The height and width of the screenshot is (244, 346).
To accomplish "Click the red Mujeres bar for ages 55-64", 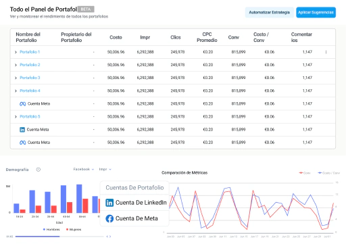I will (85, 205).
